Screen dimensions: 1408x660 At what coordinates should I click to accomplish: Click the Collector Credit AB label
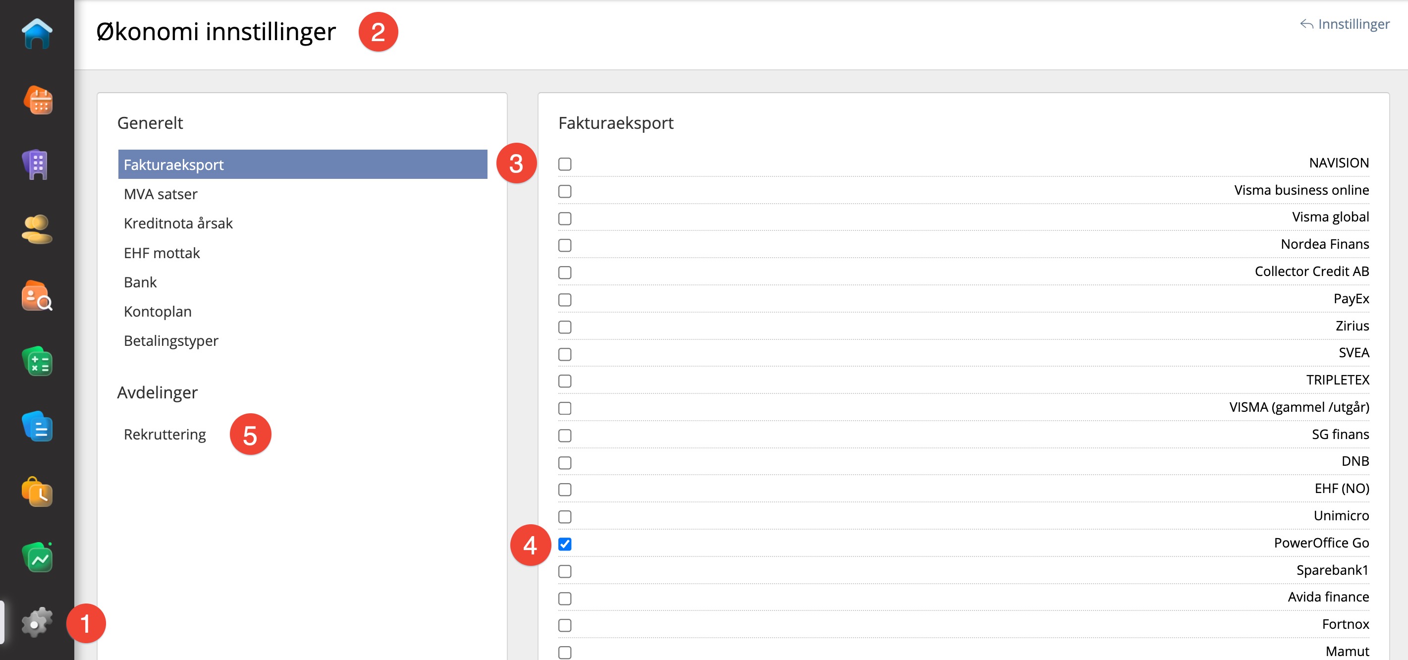[1311, 271]
